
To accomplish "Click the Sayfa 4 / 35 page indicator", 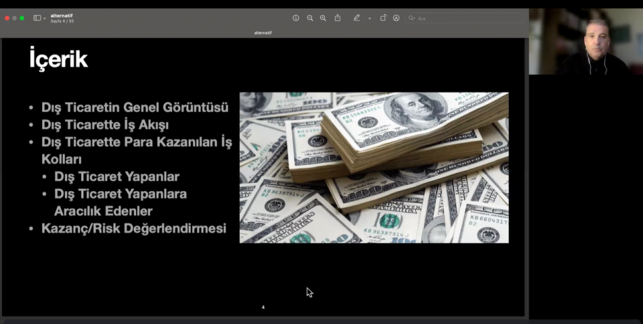I will (x=62, y=22).
